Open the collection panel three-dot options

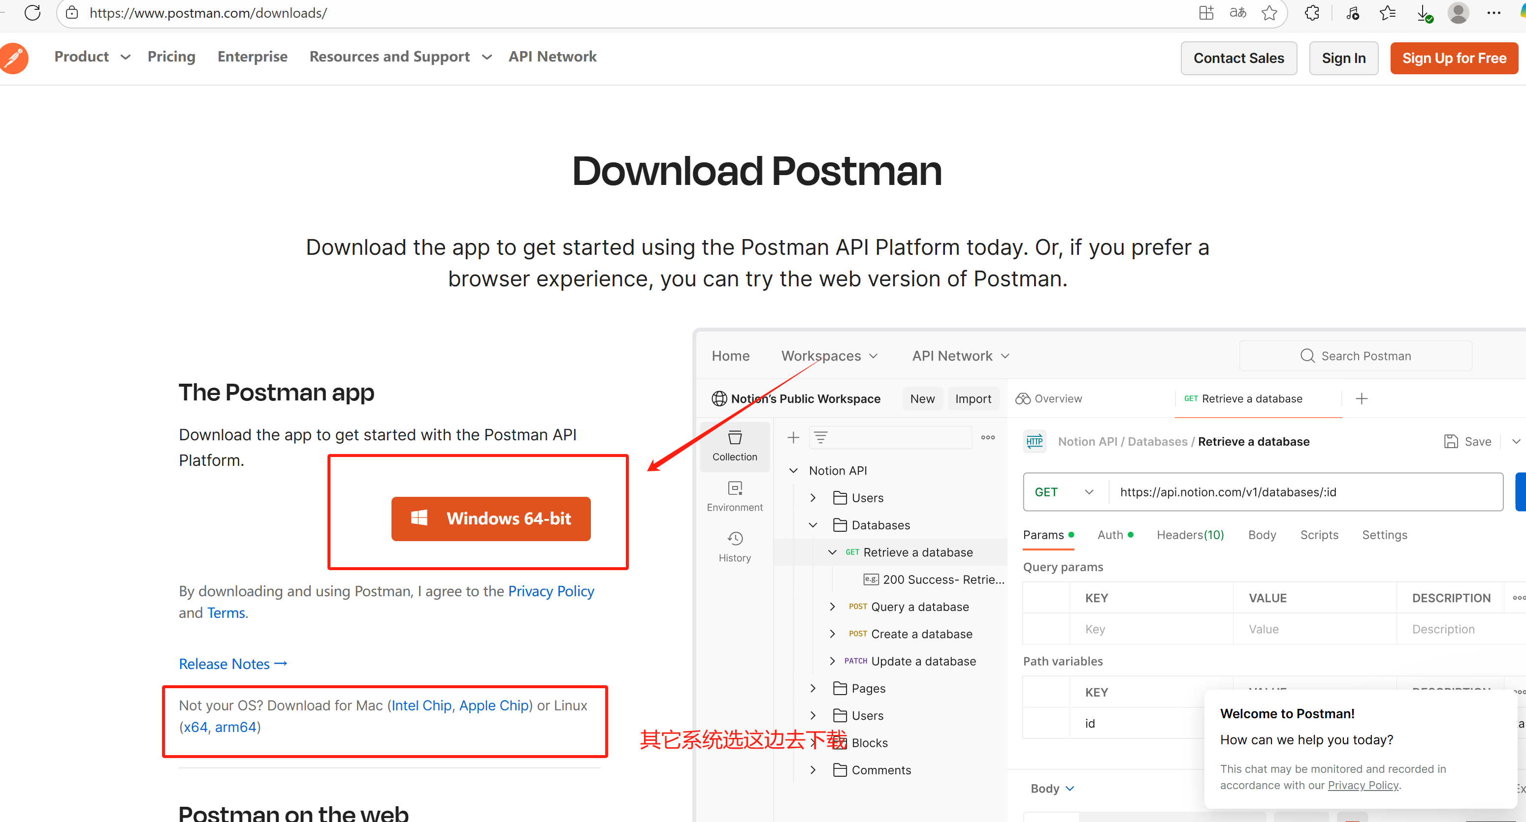click(x=987, y=437)
